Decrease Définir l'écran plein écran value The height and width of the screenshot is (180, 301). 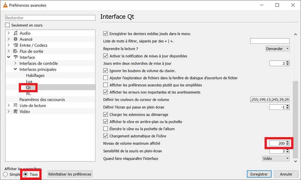pyautogui.click(x=287, y=109)
